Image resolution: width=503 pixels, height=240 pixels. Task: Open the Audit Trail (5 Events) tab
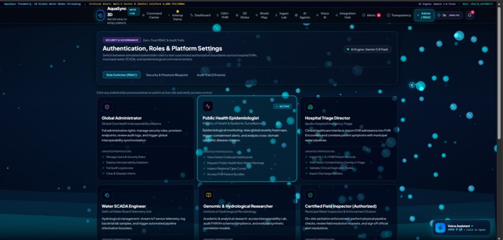211,75
